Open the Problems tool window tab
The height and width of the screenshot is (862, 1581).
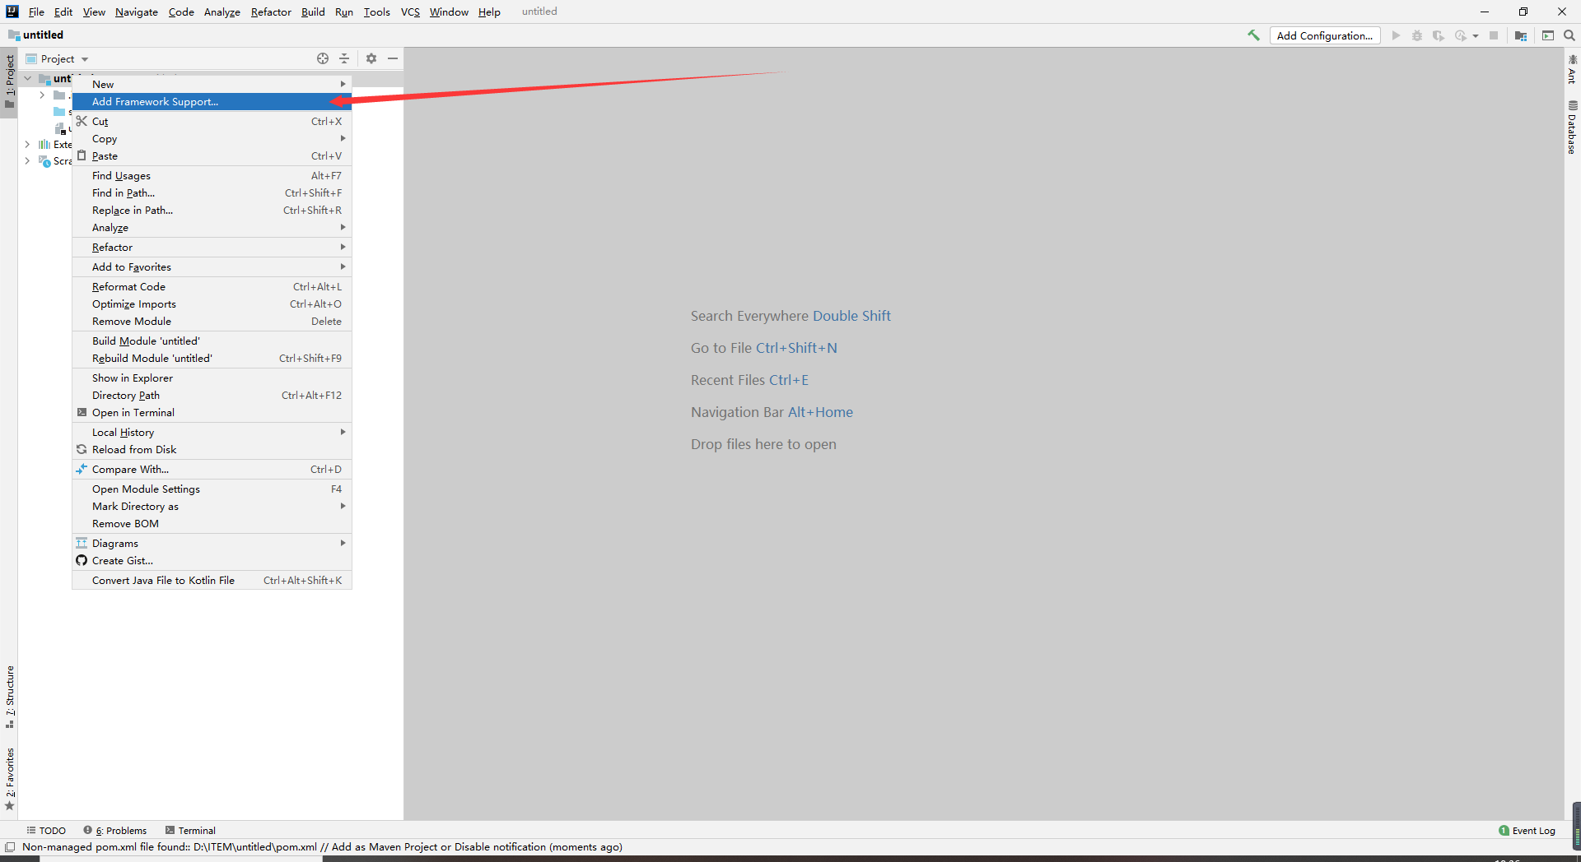(x=115, y=831)
